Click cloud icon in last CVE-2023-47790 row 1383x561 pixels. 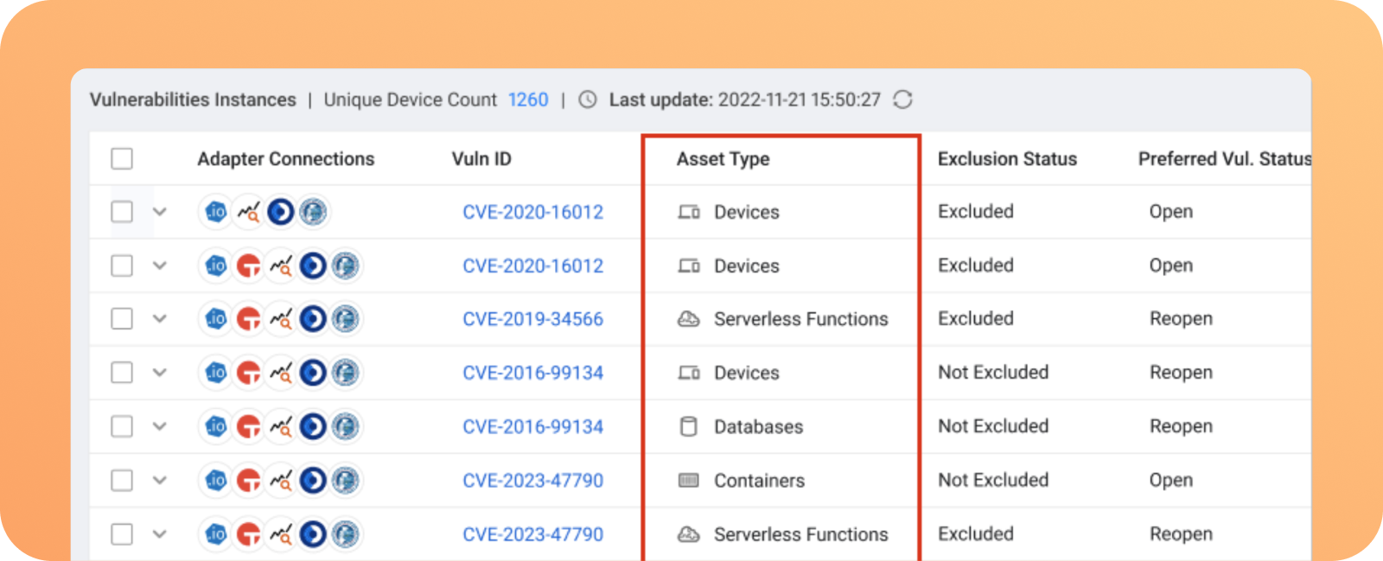(x=688, y=534)
